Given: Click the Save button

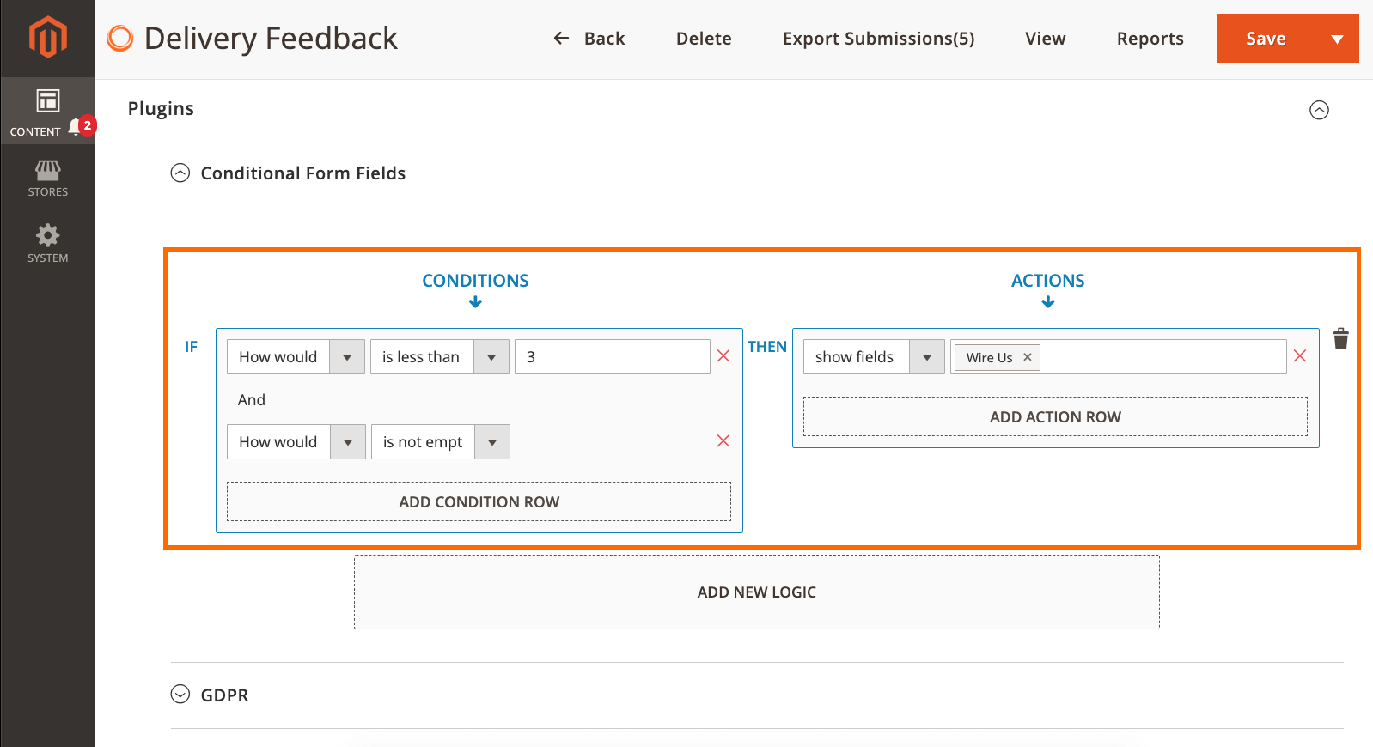Looking at the screenshot, I should pyautogui.click(x=1266, y=39).
